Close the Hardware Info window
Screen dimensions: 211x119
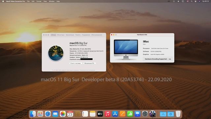click(111, 35)
